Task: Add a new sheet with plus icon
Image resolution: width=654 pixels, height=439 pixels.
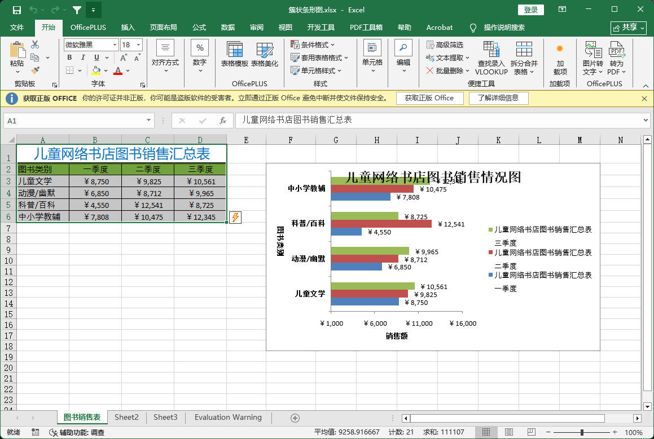Action: (295, 418)
